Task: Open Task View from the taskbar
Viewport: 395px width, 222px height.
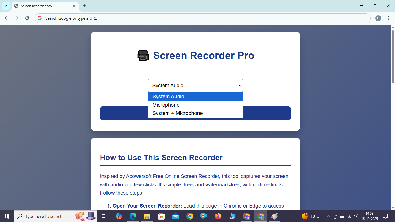Action: pyautogui.click(x=104, y=216)
